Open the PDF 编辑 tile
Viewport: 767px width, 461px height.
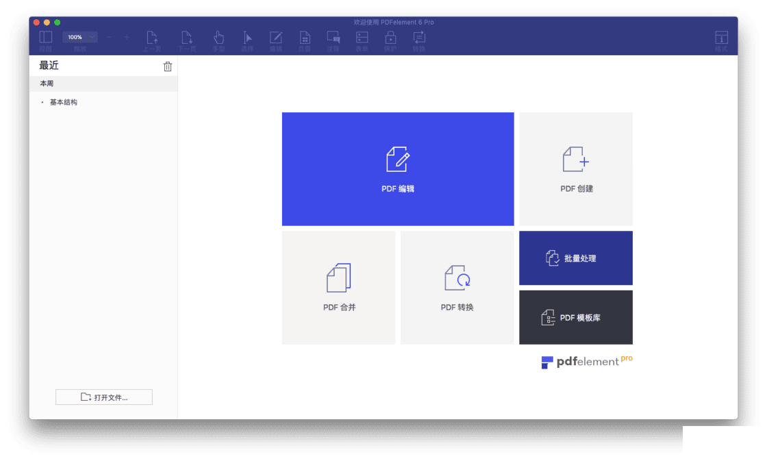(398, 169)
